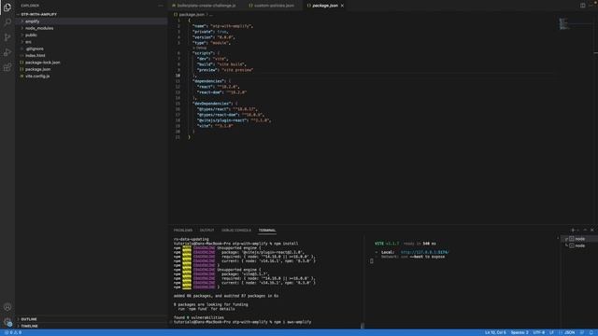Click the Ln 10, Col 6 cursor position indicator
Image resolution: width=598 pixels, height=336 pixels.
(495, 332)
